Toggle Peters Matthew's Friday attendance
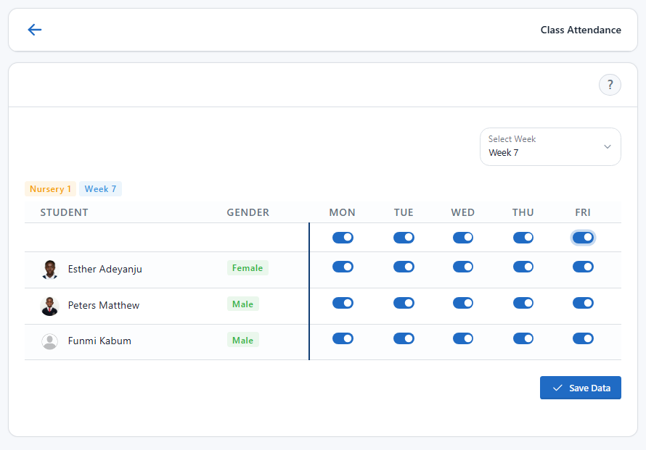646x450 pixels. pyautogui.click(x=583, y=303)
